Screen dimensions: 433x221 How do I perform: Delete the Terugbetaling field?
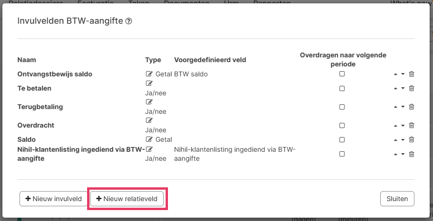tap(412, 107)
